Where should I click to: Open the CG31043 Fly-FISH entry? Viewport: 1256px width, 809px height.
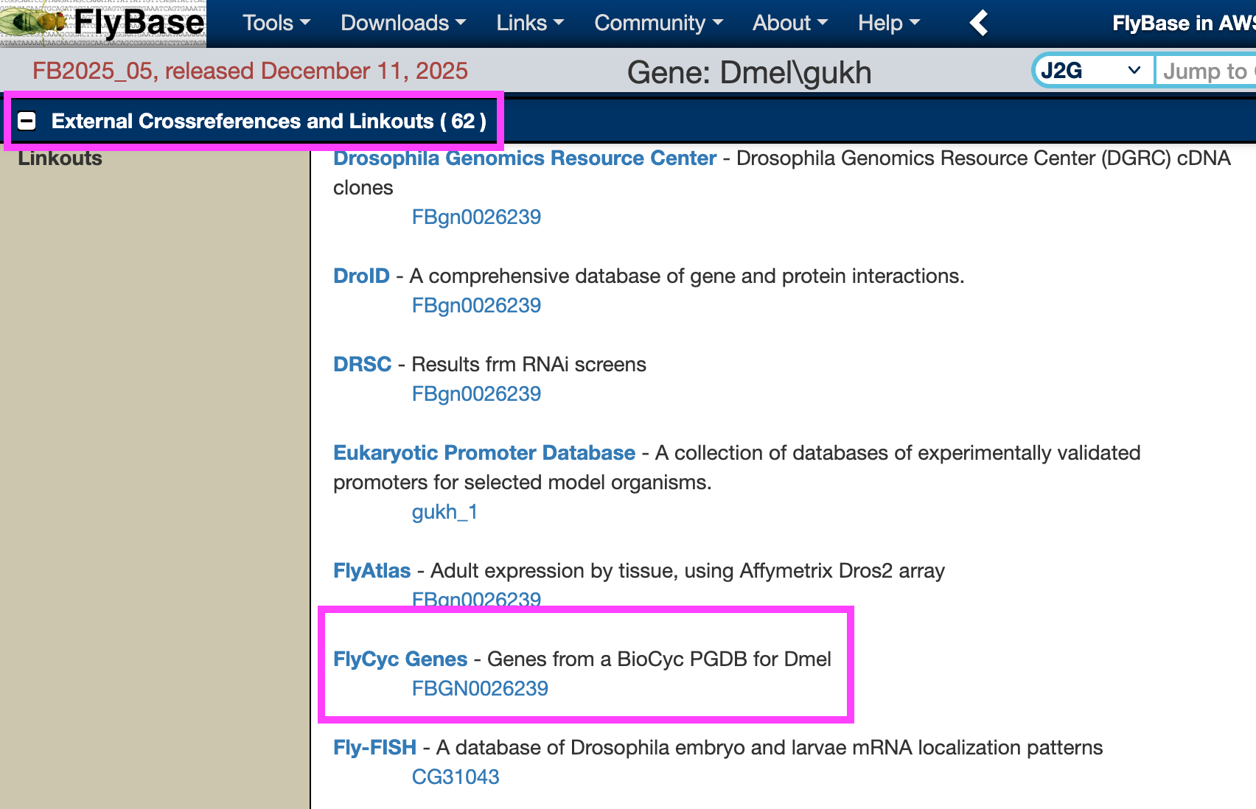click(456, 777)
